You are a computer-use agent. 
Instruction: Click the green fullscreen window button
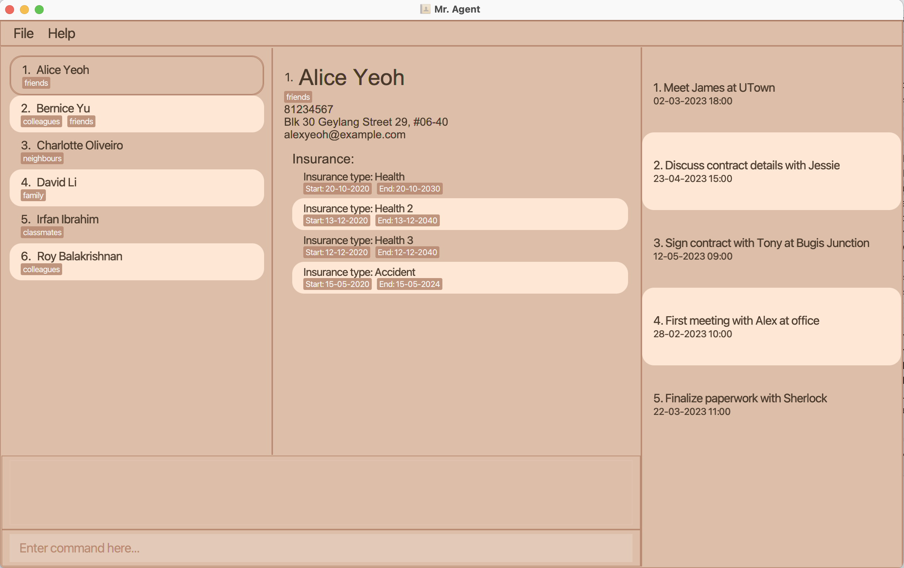point(39,9)
